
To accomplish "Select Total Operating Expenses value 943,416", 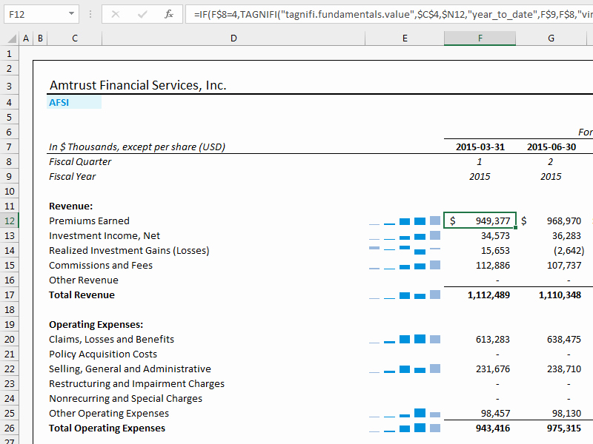I will tap(493, 428).
